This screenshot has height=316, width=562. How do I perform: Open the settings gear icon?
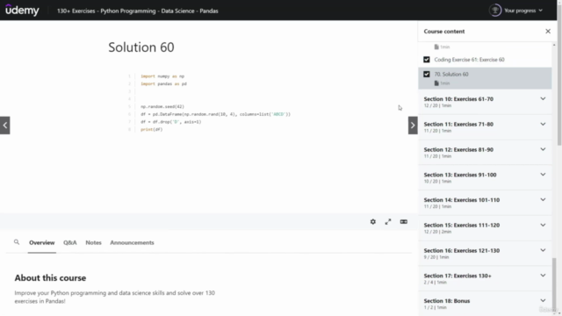pyautogui.click(x=372, y=222)
